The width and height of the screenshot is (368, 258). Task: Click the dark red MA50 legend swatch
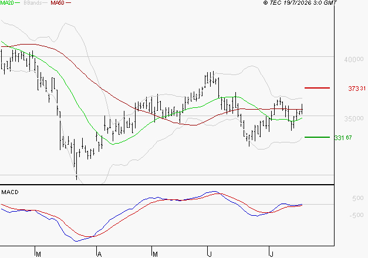68,3
